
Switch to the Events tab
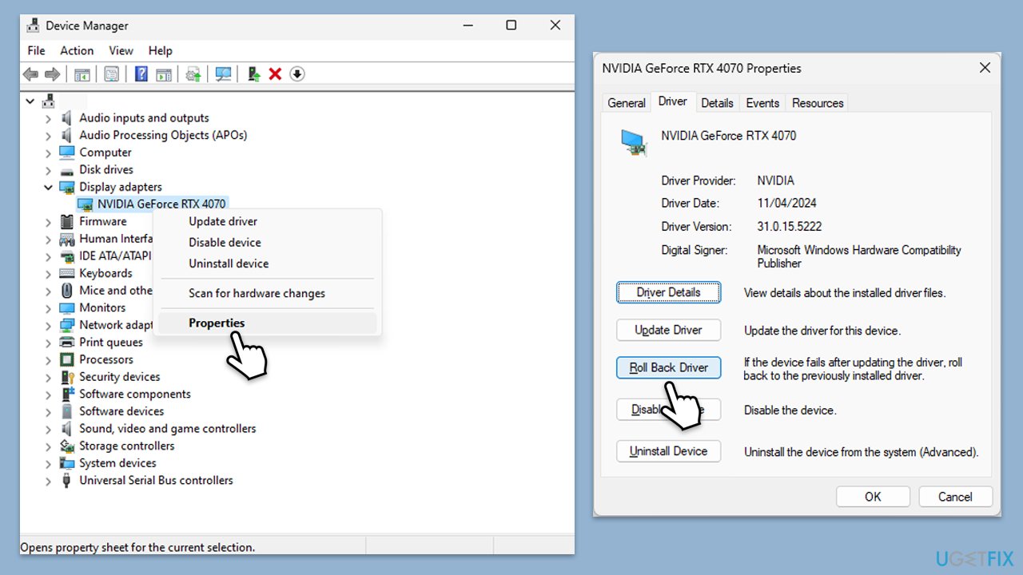(762, 103)
